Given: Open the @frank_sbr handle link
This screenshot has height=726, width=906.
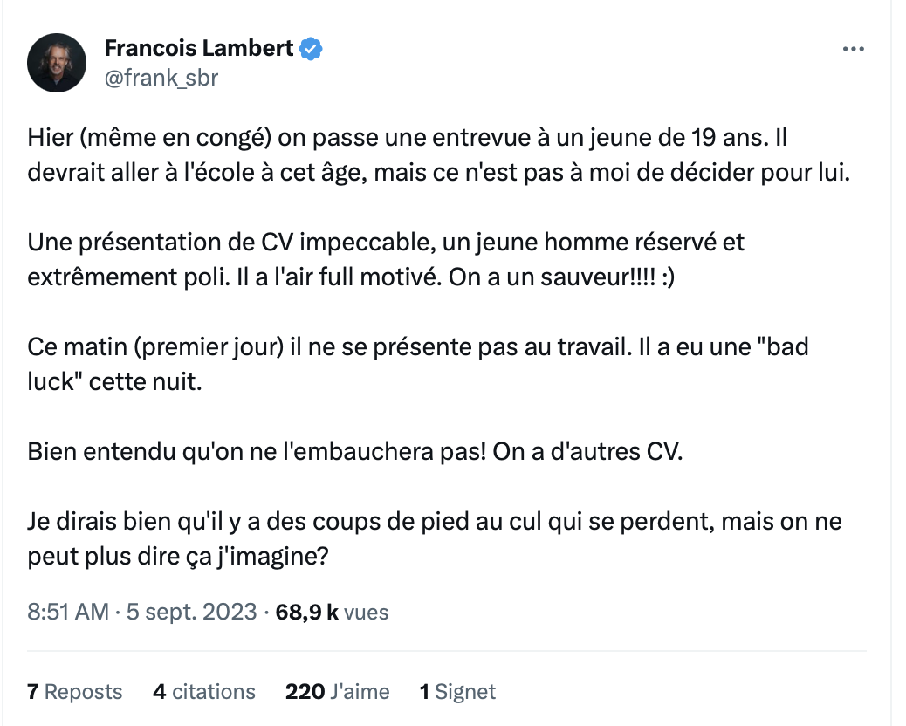Looking at the screenshot, I should pos(161,78).
